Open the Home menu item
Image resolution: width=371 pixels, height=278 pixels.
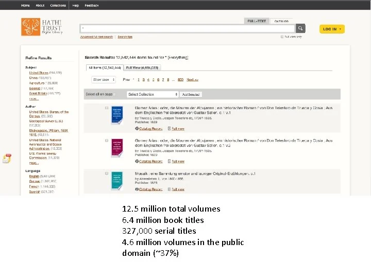coord(25,6)
